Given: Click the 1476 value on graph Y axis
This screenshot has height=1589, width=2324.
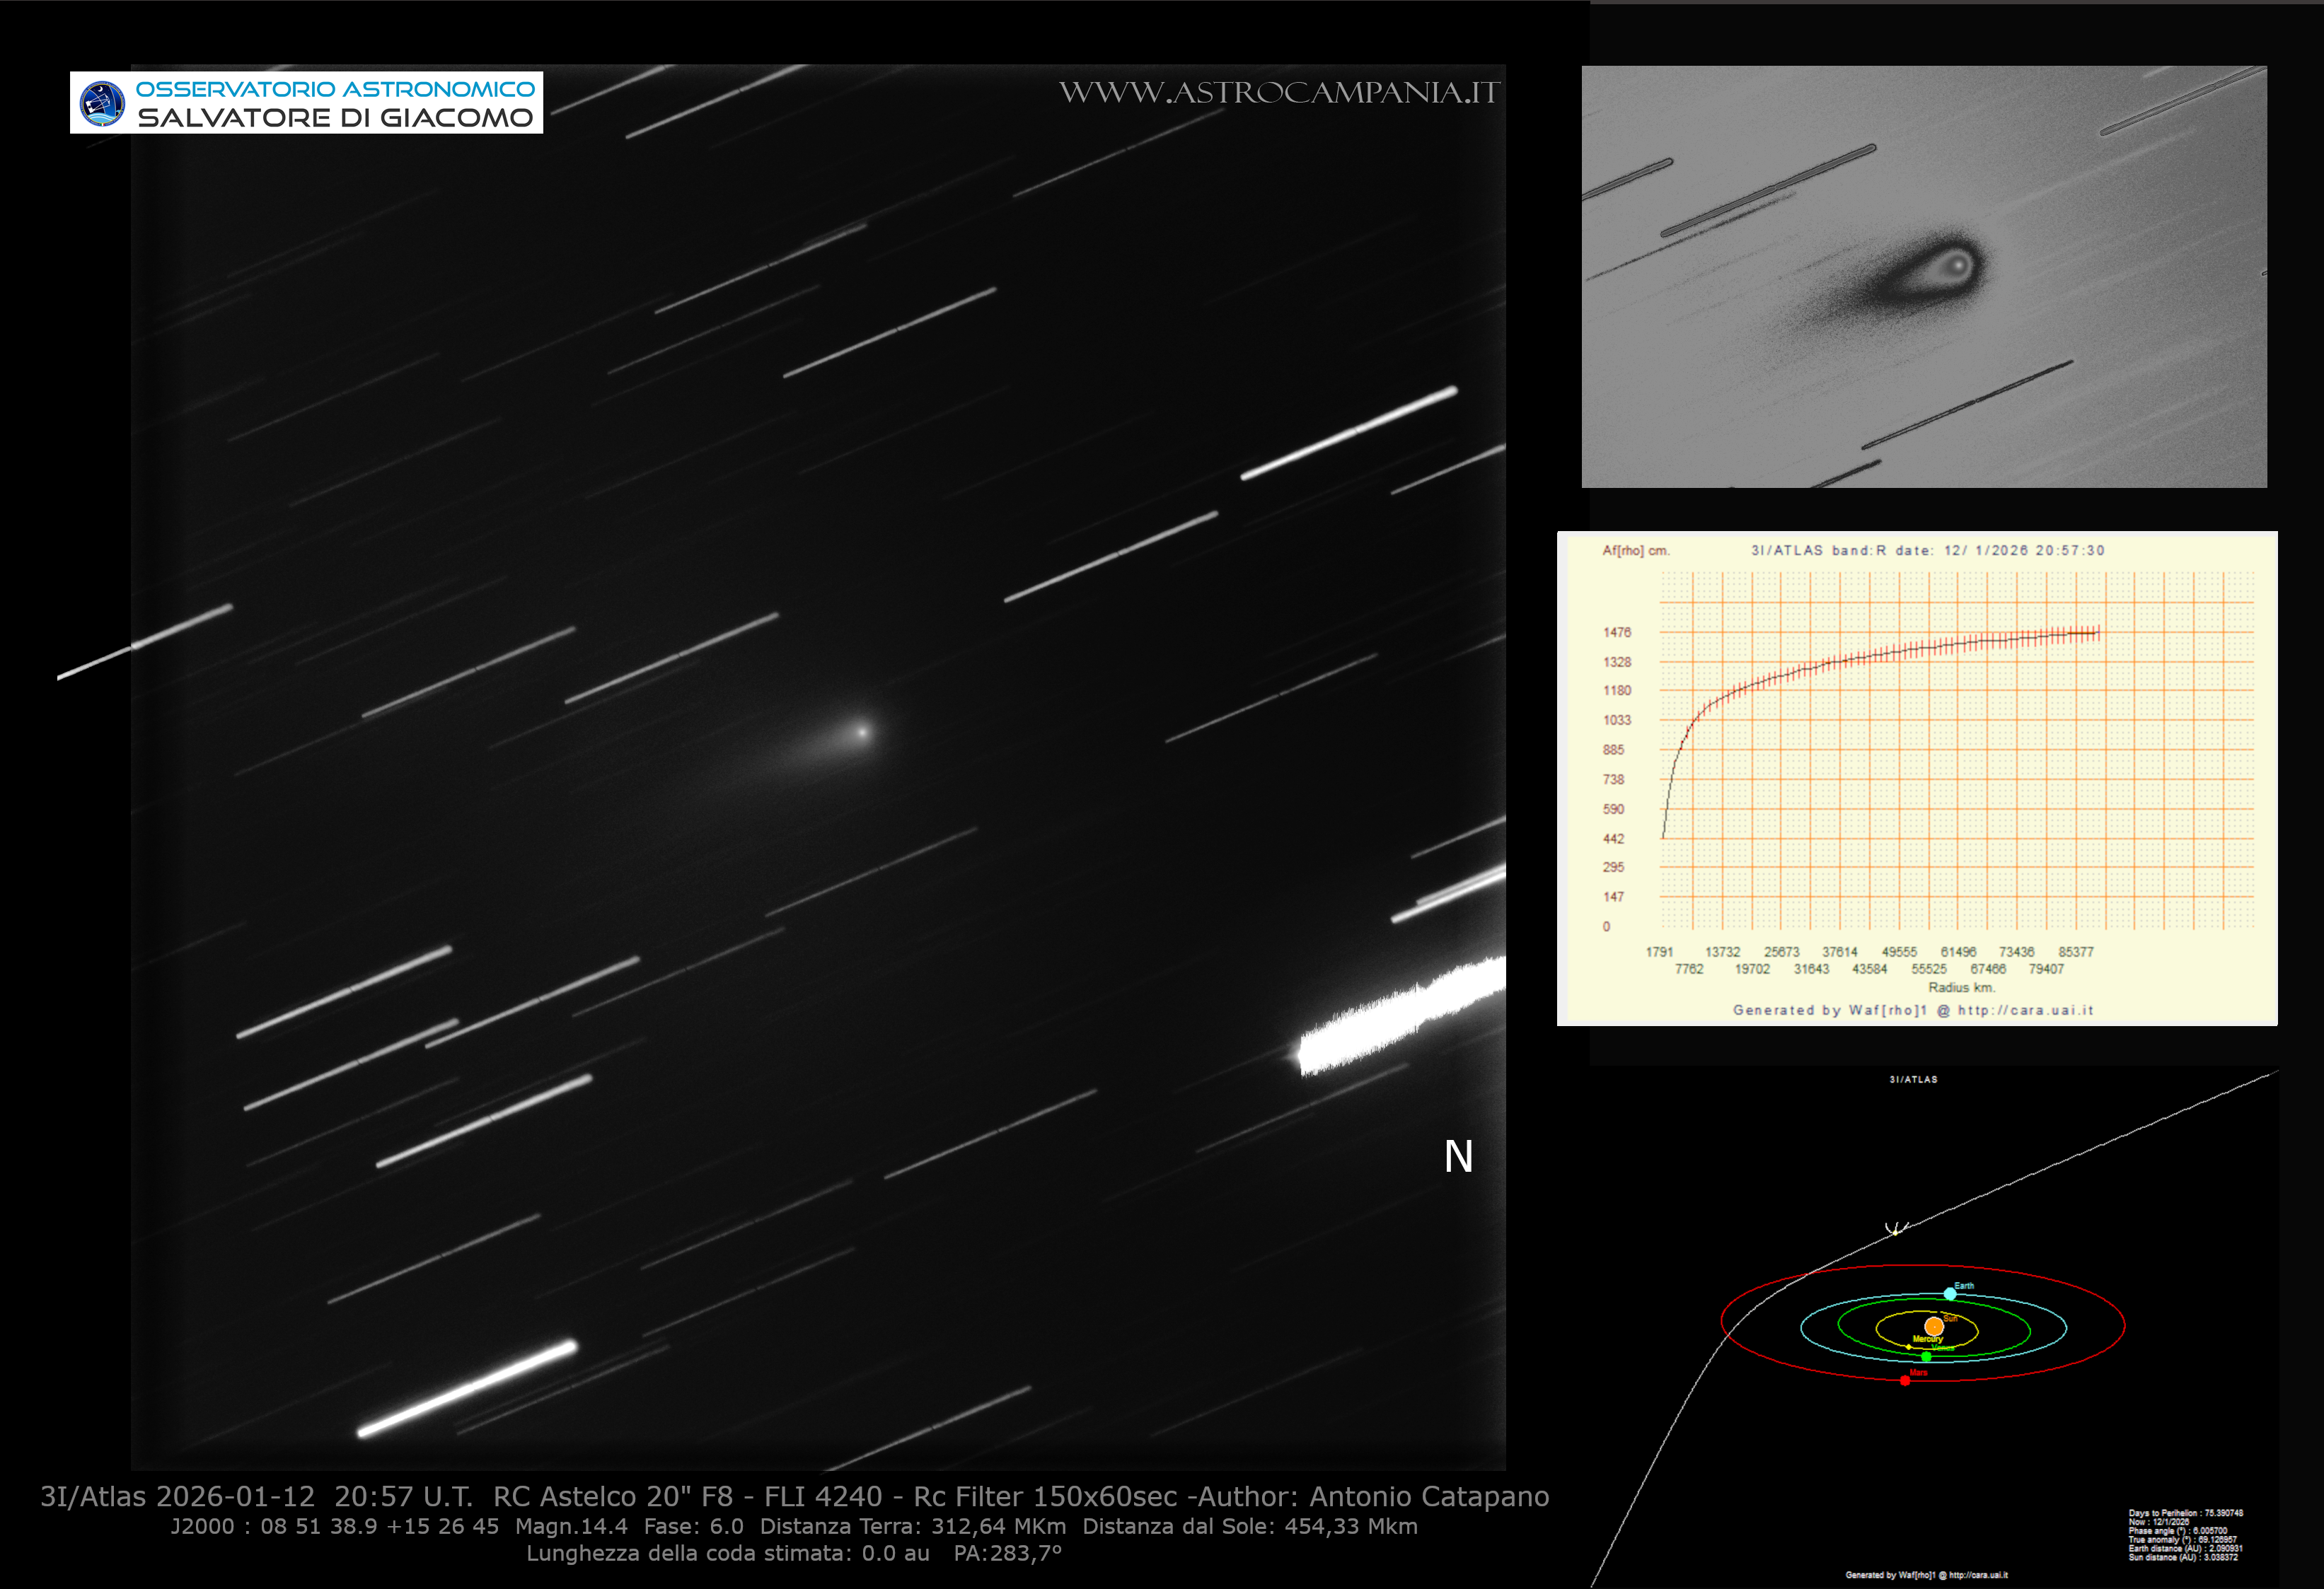Looking at the screenshot, I should (1617, 633).
